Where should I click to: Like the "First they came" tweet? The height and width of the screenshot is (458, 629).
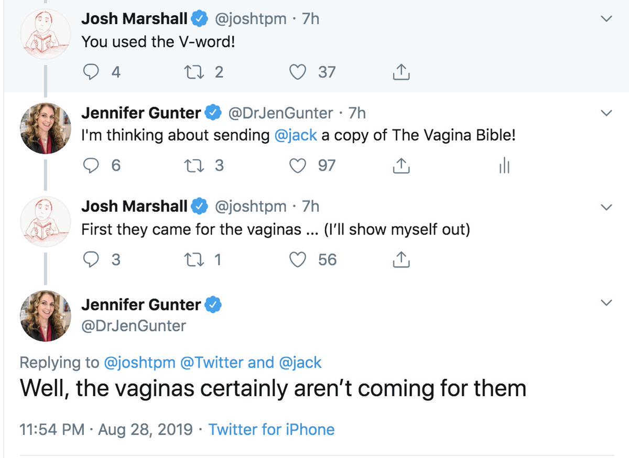tap(298, 260)
